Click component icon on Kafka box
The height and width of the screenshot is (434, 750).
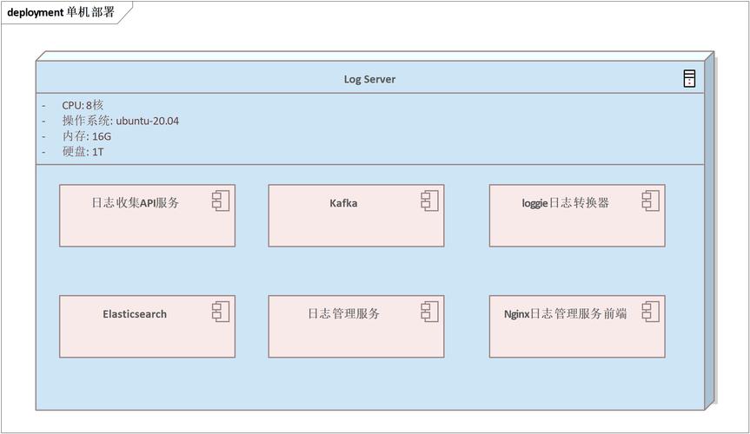click(429, 201)
